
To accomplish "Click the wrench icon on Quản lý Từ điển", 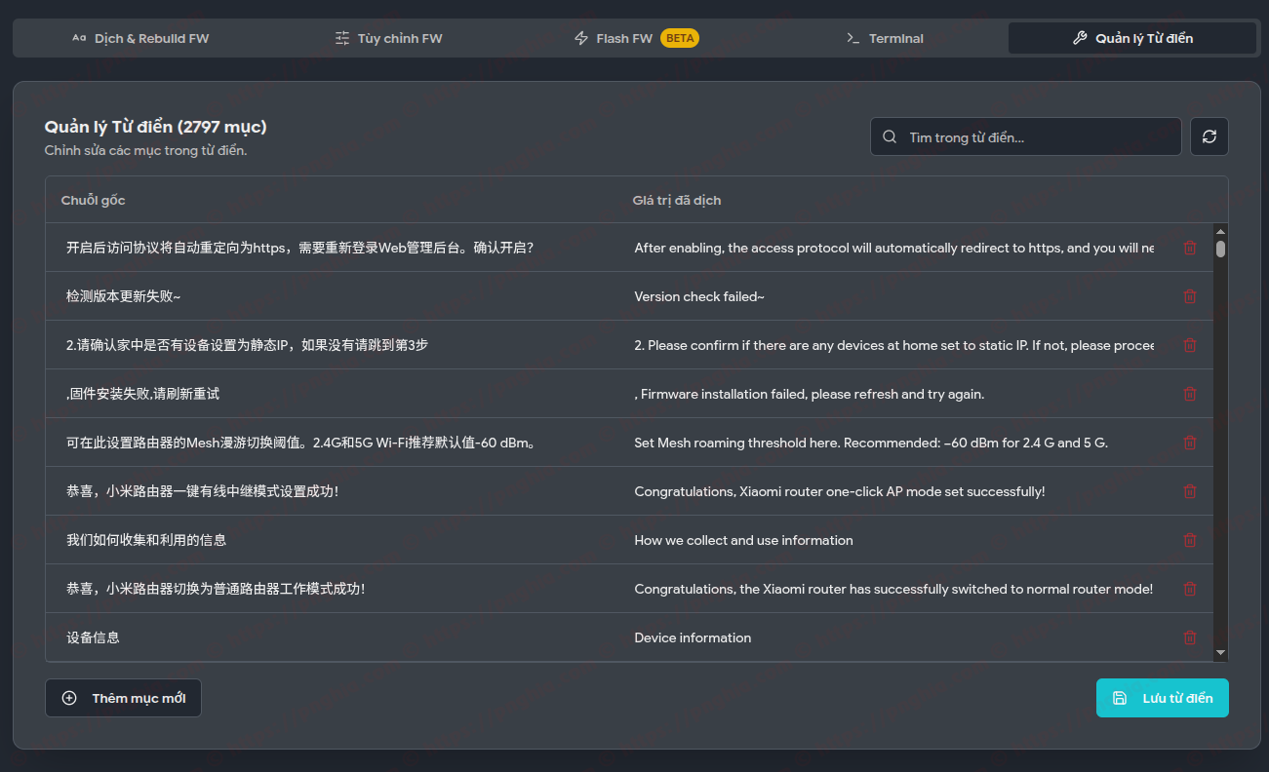I will (x=1079, y=38).
